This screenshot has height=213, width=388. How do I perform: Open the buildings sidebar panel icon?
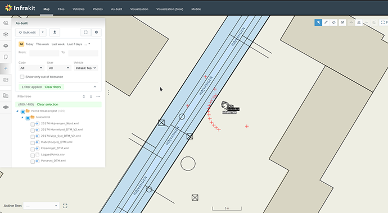tap(6, 96)
